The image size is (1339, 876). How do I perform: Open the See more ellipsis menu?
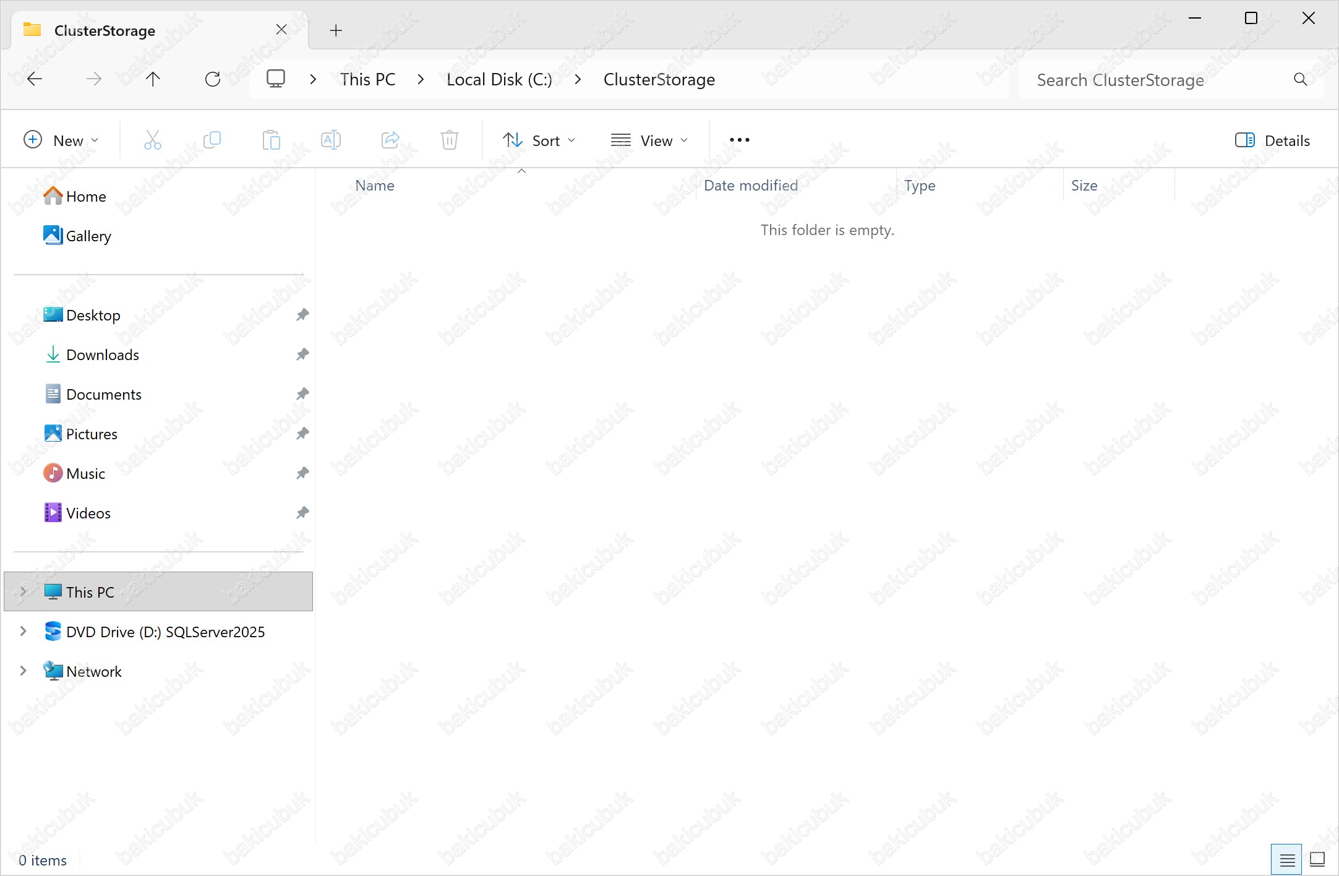tap(739, 140)
